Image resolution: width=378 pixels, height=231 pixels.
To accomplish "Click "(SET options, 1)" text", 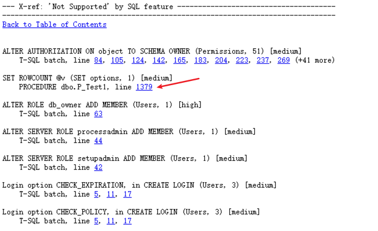I will pos(102,78).
